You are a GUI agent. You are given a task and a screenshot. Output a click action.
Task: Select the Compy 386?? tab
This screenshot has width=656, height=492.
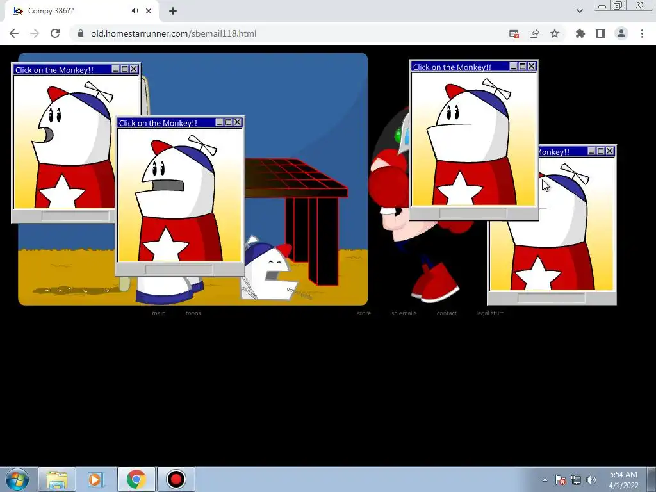81,11
